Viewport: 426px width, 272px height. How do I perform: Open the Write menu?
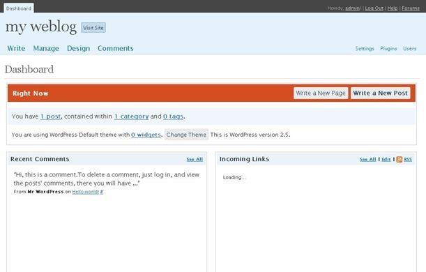[x=16, y=48]
